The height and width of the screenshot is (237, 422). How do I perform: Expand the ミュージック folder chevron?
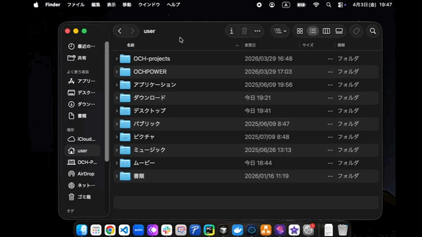pyautogui.click(x=117, y=150)
